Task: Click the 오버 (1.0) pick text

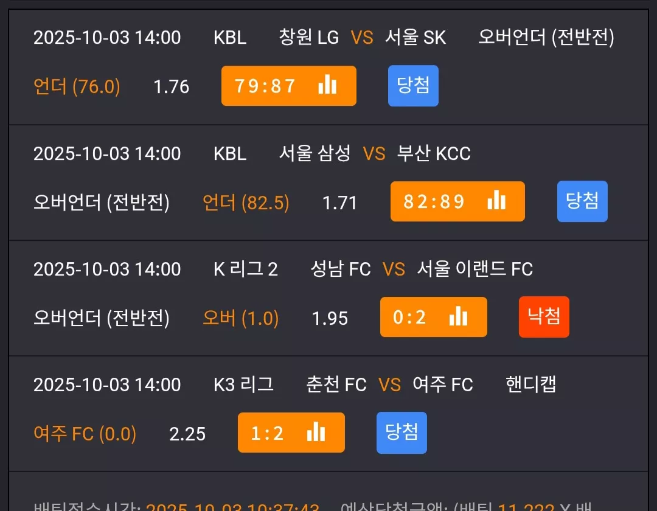Action: click(240, 318)
